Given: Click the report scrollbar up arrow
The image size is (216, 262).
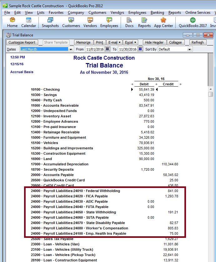Looking at the screenshot, I should [x=210, y=89].
